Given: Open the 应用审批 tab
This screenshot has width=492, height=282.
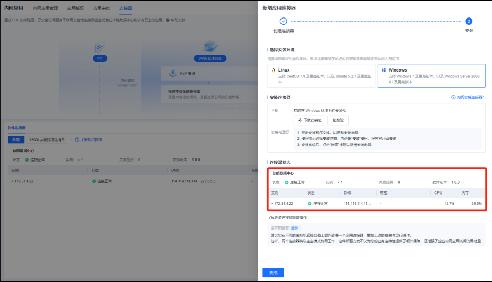Looking at the screenshot, I should tap(101, 9).
